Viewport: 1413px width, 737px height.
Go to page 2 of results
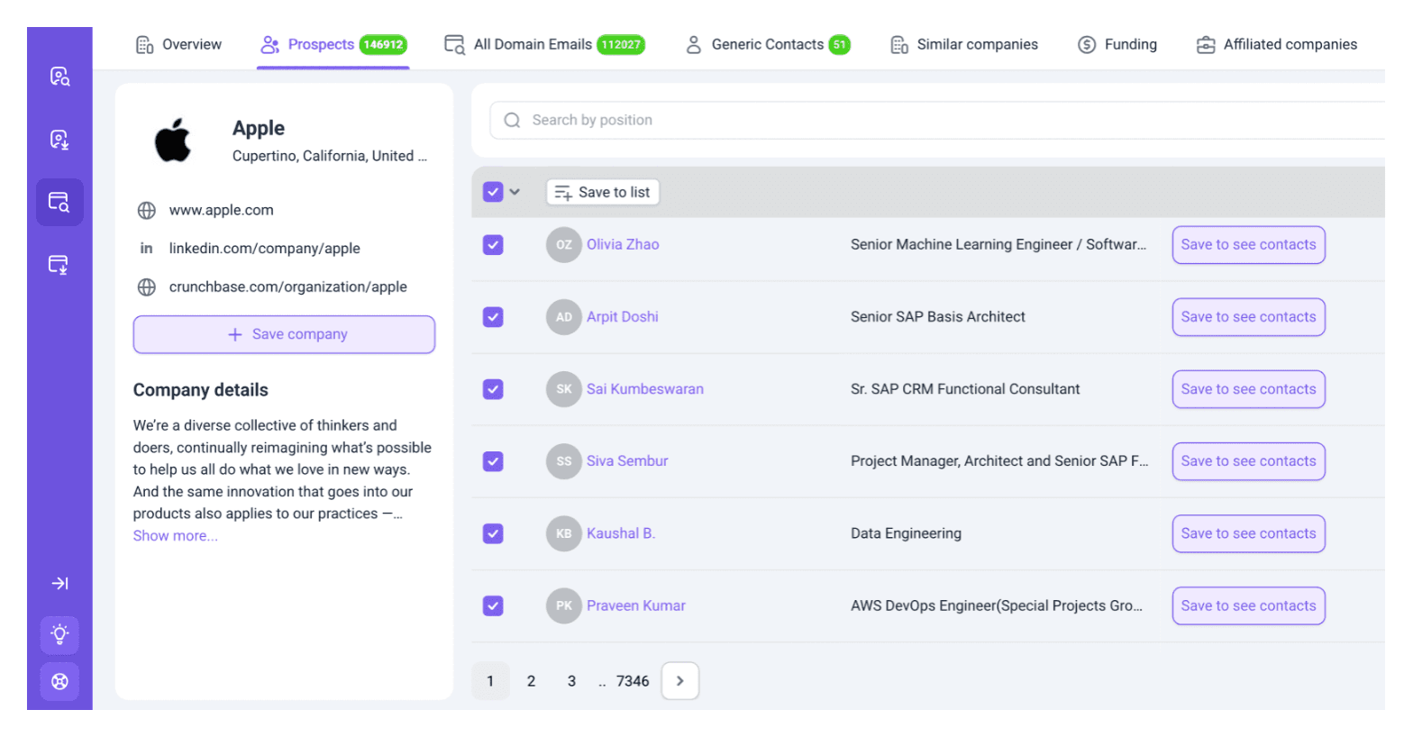coord(531,681)
